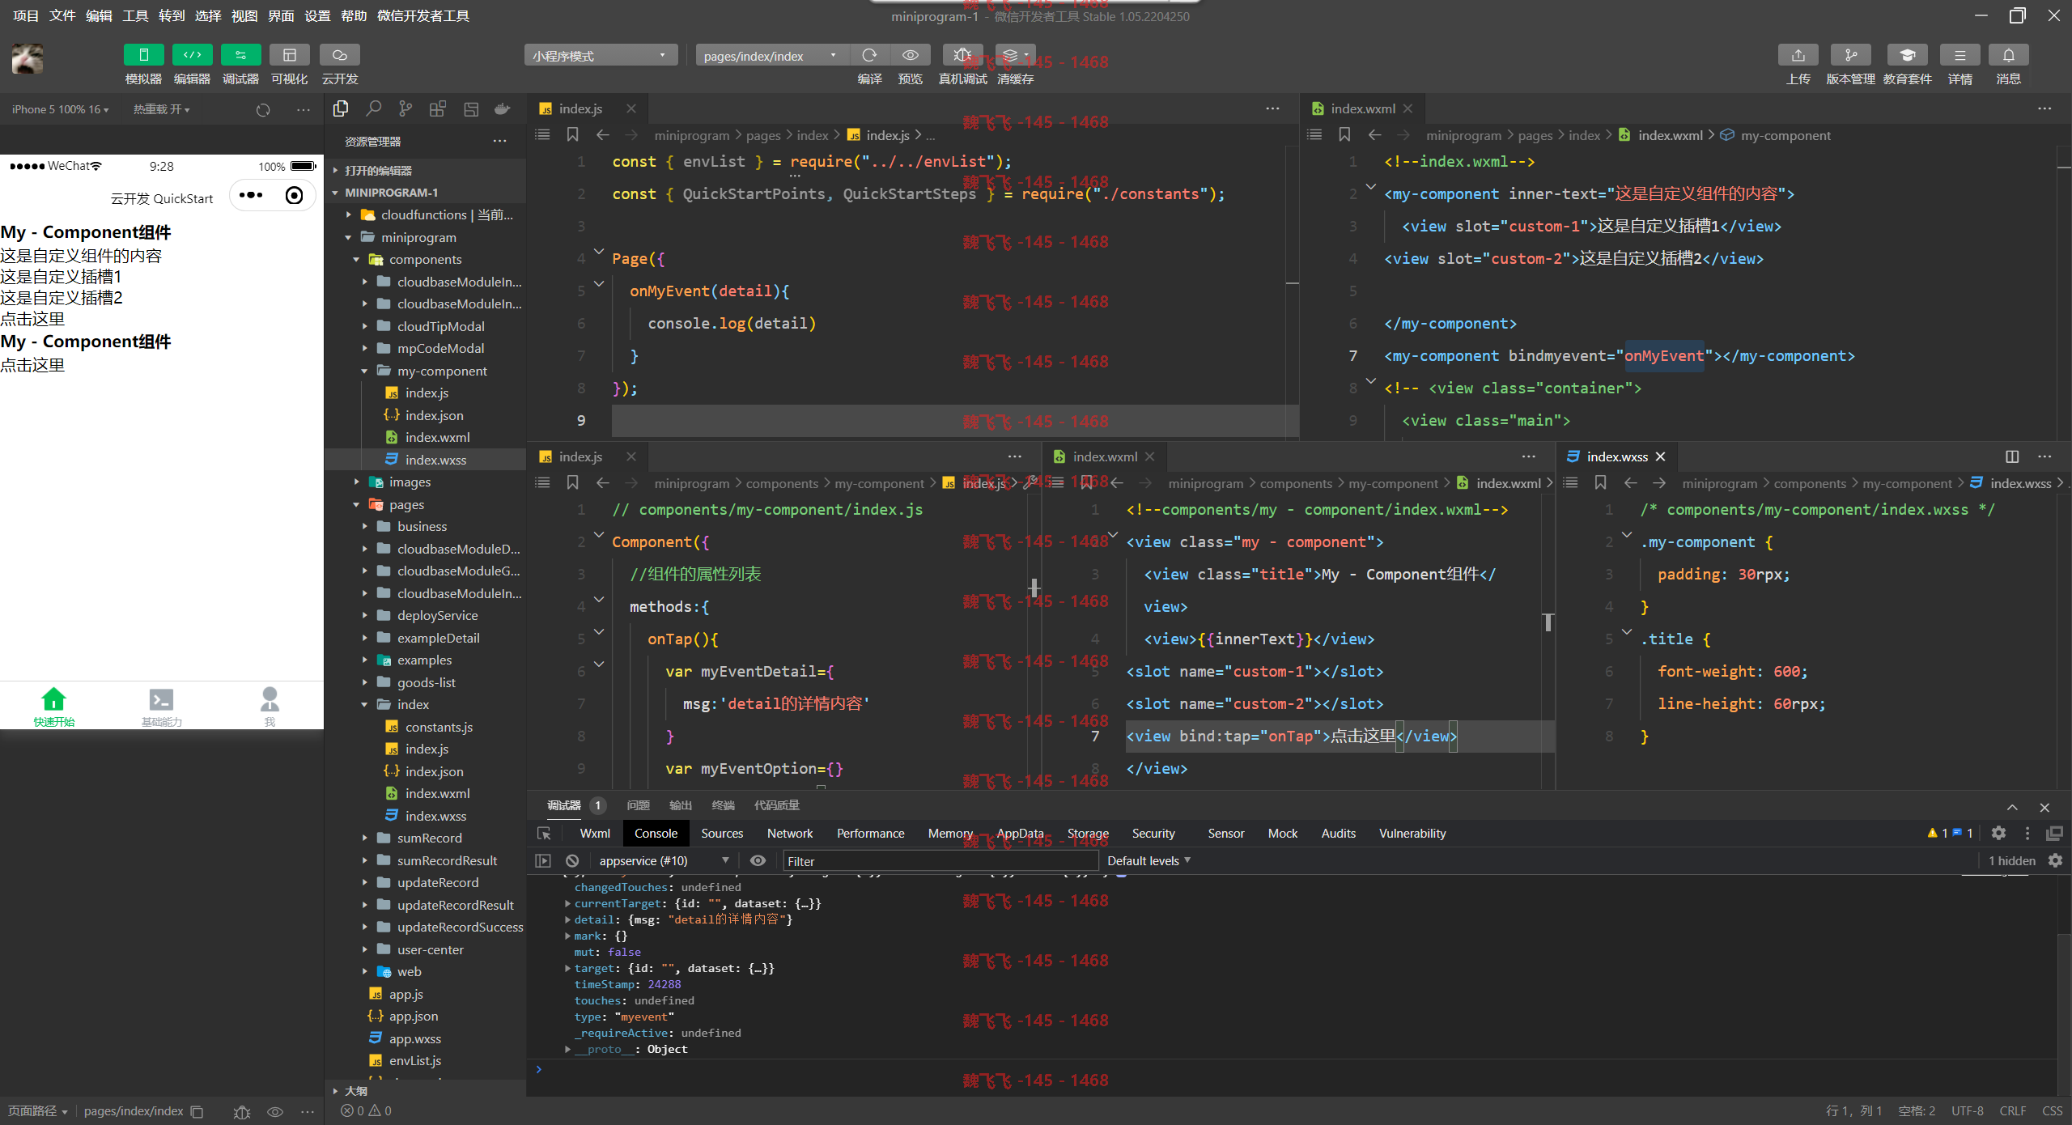Viewport: 2072px width, 1125px height.
Task: Open project details (详情)
Action: [x=1959, y=55]
